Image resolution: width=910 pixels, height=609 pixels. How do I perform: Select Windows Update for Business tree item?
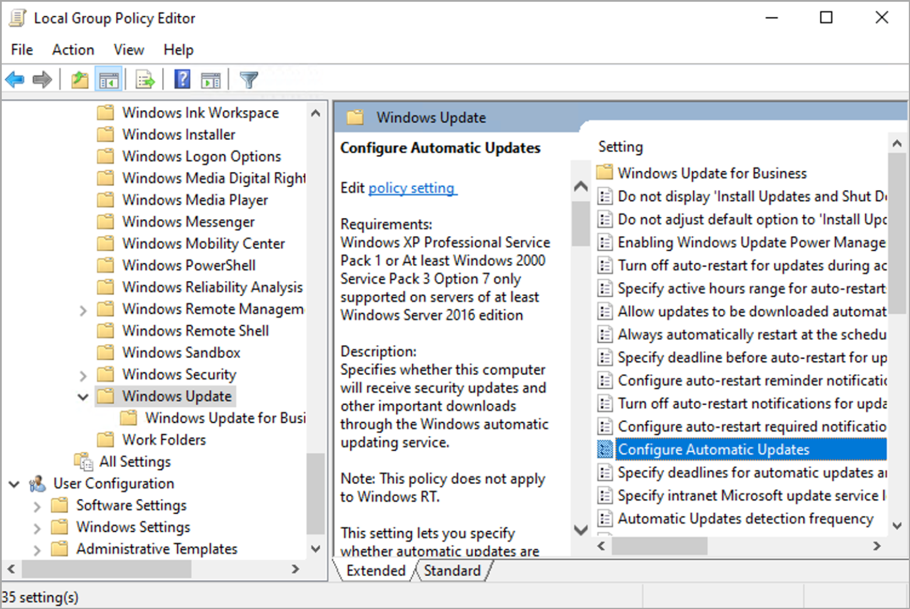point(226,418)
